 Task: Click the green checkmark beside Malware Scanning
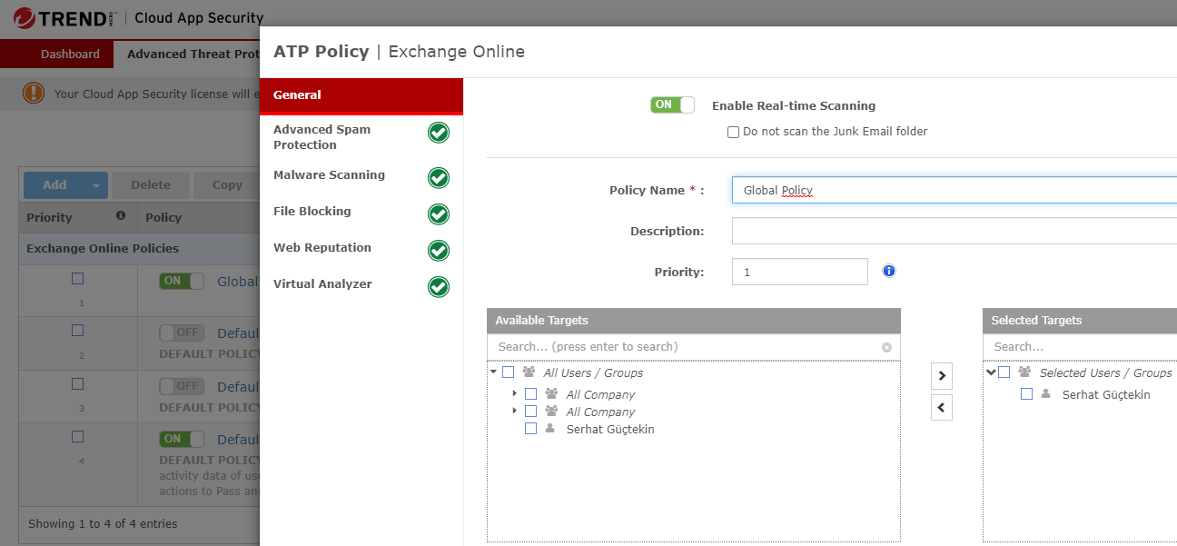click(439, 177)
